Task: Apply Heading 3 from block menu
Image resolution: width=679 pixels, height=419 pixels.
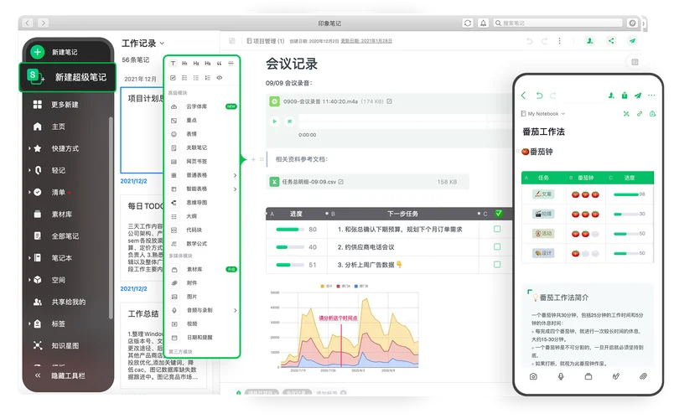Action: click(207, 63)
